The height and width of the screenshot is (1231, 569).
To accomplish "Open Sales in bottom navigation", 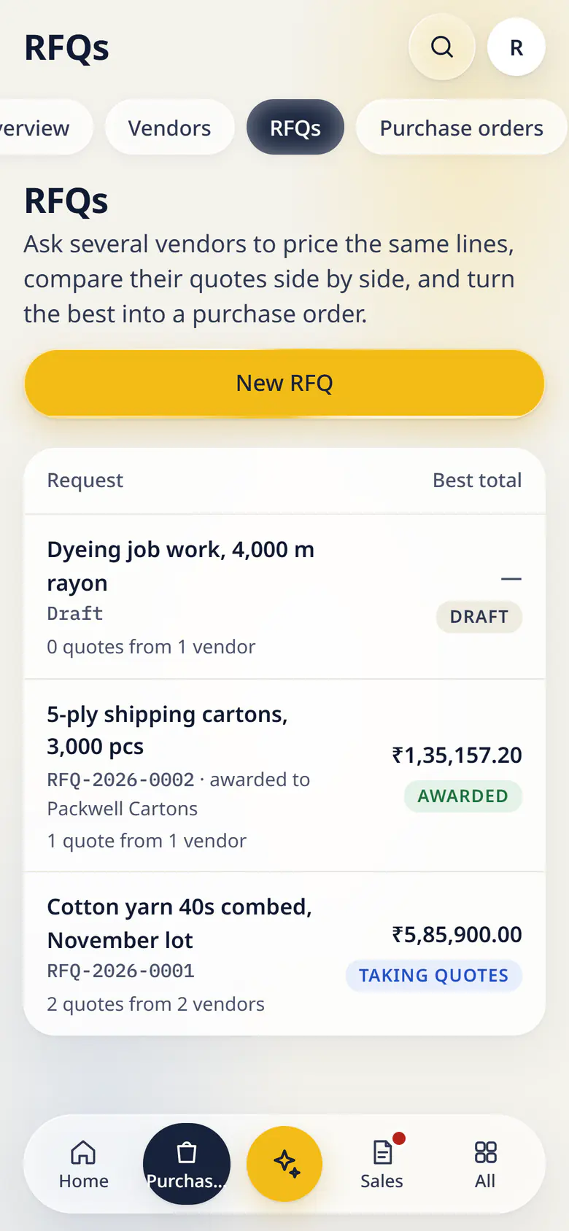I will (382, 1165).
